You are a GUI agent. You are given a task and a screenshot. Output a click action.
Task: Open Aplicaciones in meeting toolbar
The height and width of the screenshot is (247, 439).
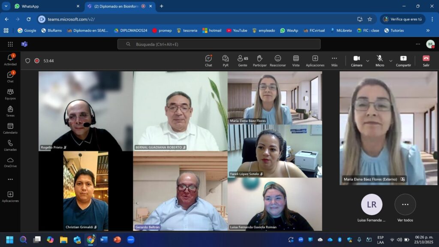click(x=315, y=60)
